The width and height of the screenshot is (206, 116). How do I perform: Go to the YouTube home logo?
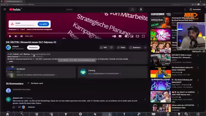[15, 9]
